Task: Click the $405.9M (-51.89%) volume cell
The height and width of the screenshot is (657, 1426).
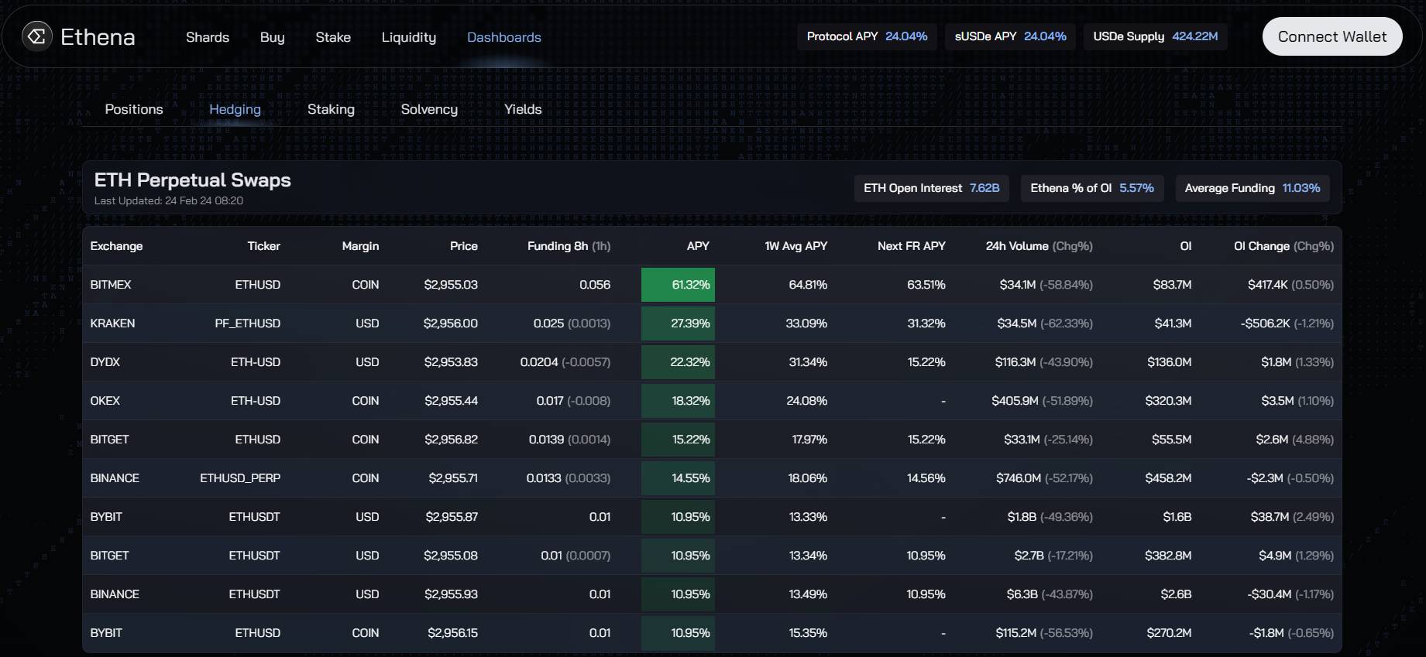Action: click(1042, 401)
